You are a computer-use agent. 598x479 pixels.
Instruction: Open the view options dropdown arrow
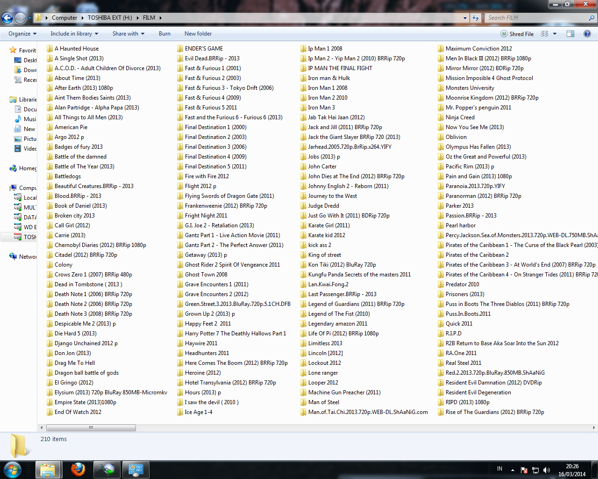555,34
